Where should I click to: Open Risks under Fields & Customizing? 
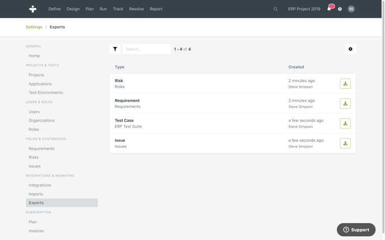[x=34, y=157]
